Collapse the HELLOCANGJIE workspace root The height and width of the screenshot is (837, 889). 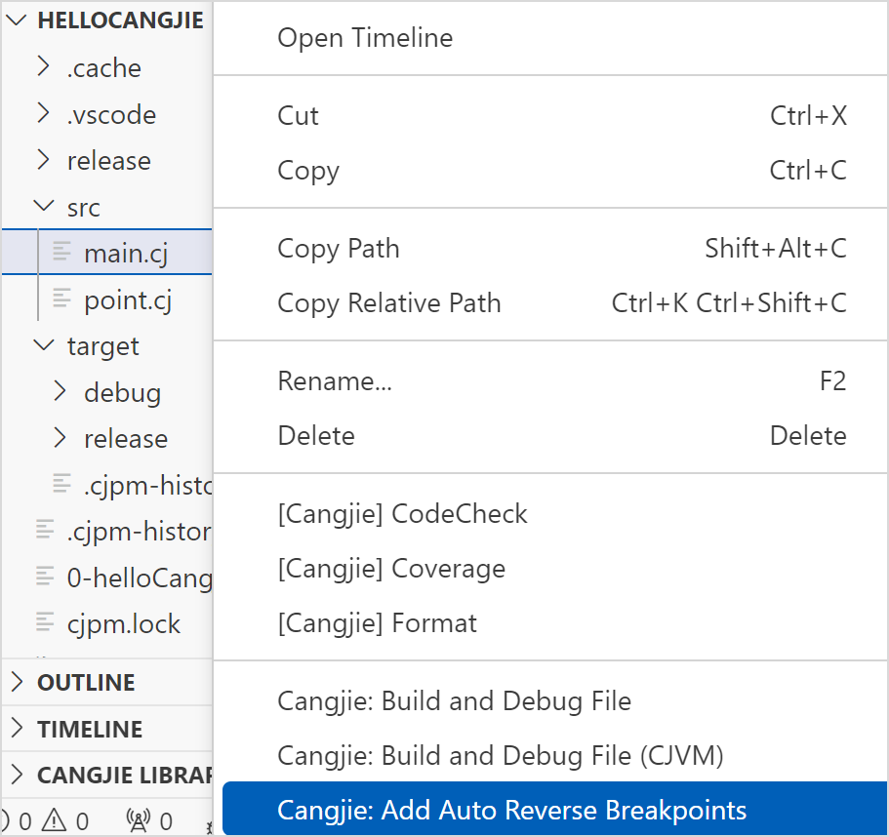(15, 20)
